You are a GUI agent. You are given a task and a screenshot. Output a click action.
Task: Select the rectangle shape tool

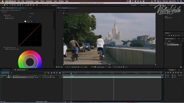[18, 5]
